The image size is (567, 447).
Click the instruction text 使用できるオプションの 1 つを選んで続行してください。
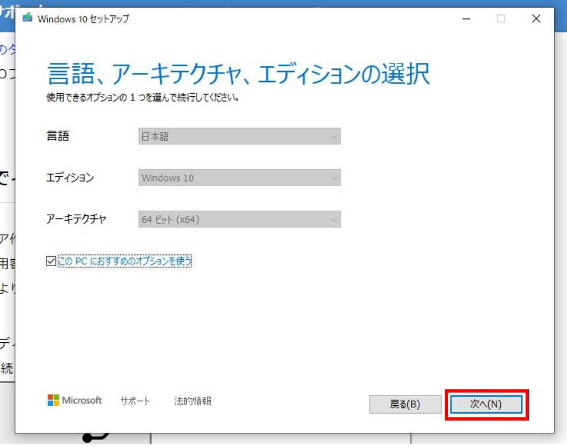(143, 97)
